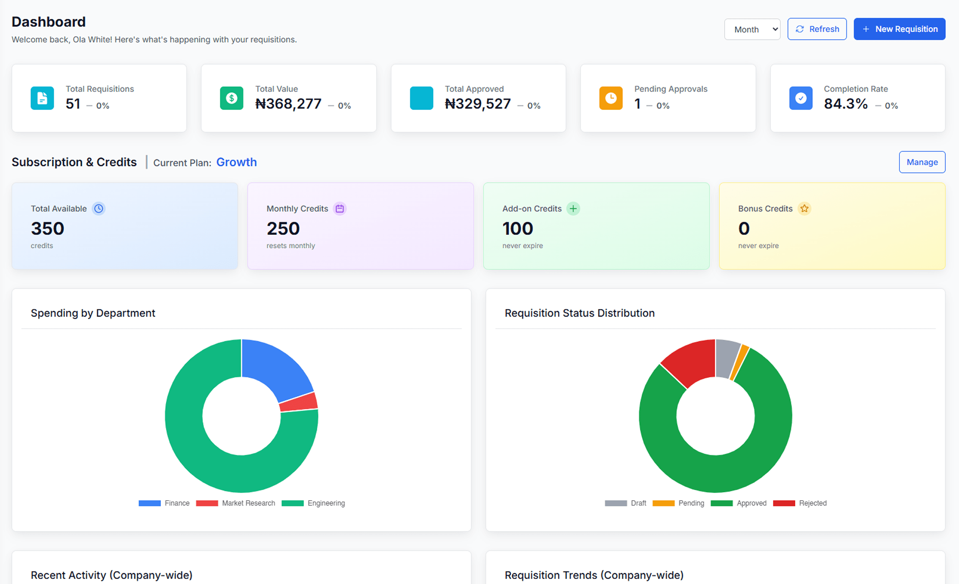The height and width of the screenshot is (584, 959).
Task: Click the calendar icon beside Monthly Credits
Action: click(x=339, y=209)
